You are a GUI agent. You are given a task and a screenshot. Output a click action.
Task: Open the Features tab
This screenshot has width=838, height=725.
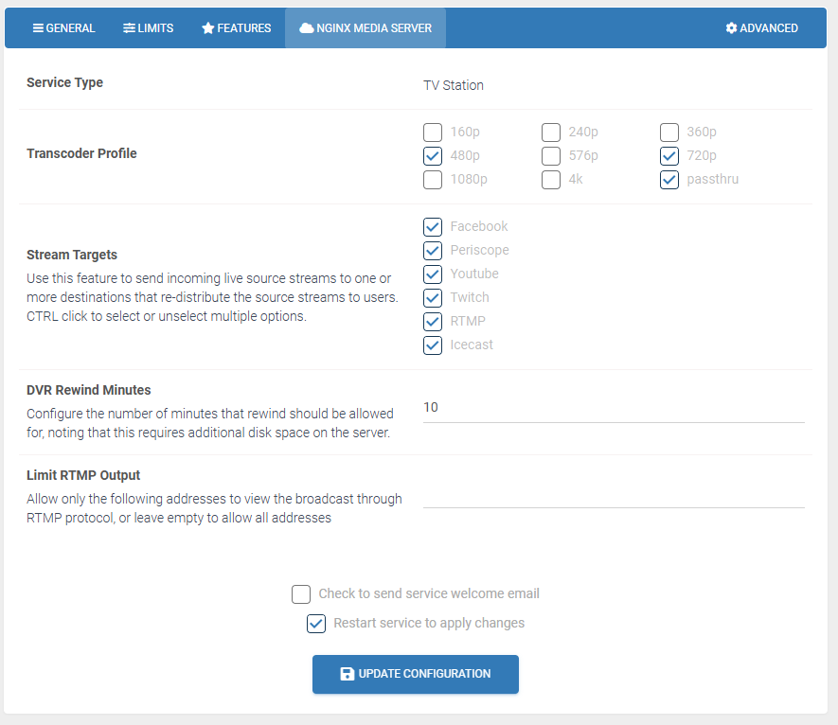pyautogui.click(x=237, y=28)
